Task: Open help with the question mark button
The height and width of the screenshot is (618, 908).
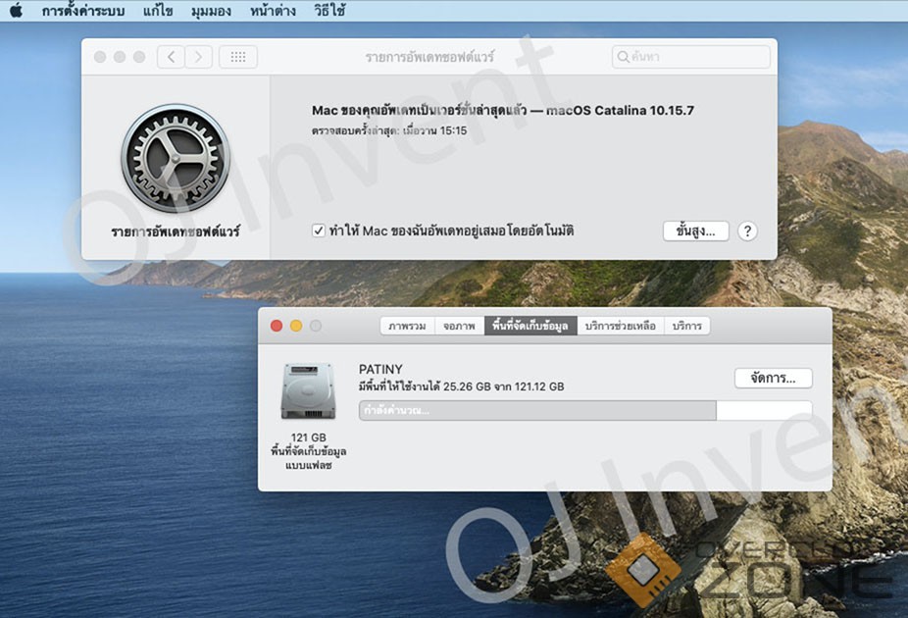Action: [x=747, y=232]
